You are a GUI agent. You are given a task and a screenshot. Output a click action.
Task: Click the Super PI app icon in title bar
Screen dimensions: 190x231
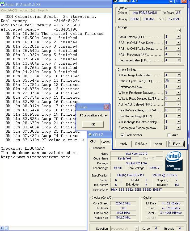click(2, 5)
